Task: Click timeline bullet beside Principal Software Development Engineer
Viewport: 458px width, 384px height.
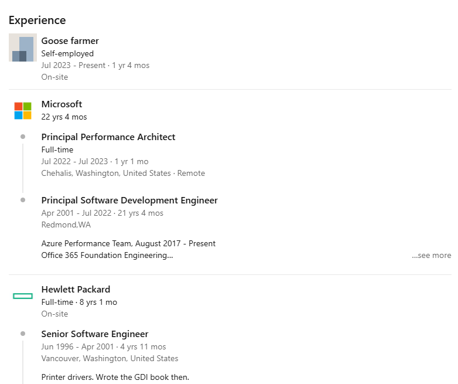Action: [x=23, y=200]
